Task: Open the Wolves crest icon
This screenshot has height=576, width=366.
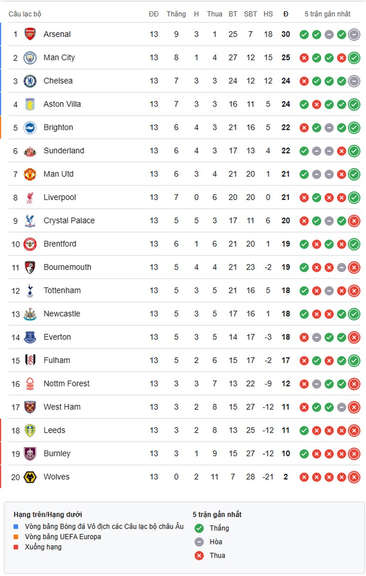Action: point(30,477)
